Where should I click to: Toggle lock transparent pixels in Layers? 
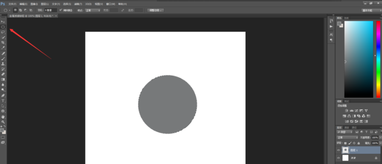(345, 143)
